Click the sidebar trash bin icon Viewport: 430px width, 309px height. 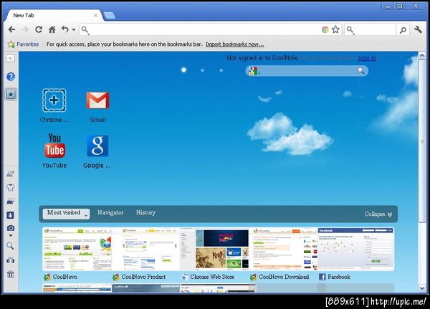(11, 274)
